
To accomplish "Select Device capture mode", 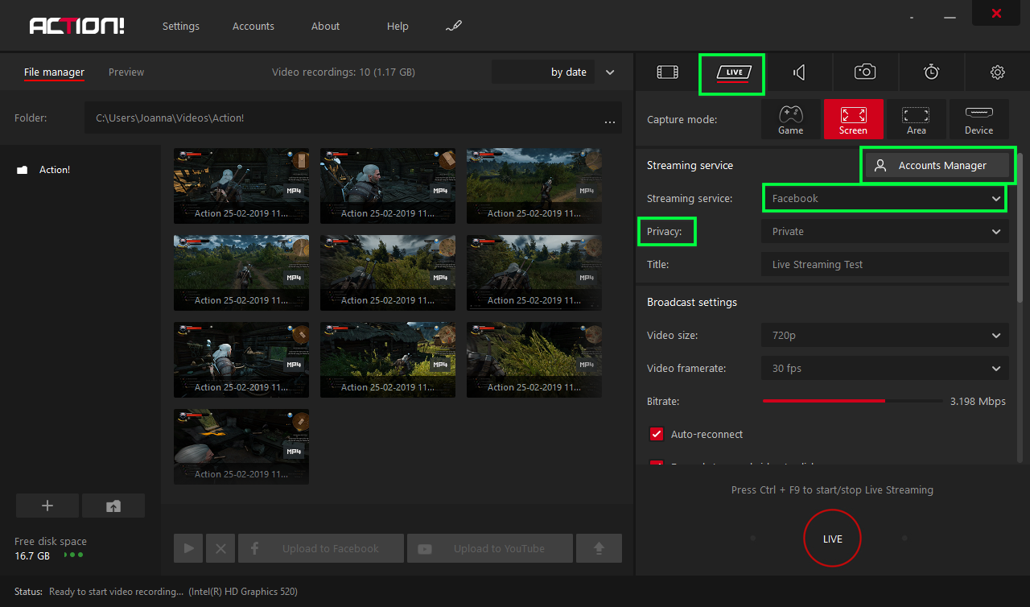I will 979,119.
